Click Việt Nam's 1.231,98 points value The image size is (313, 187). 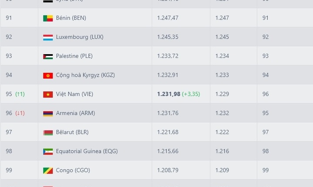coord(169,94)
